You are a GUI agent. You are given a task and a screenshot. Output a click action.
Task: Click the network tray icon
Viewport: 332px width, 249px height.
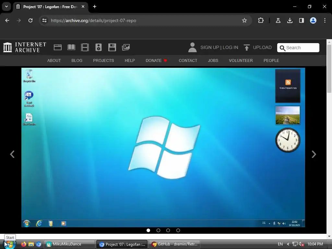click(x=295, y=244)
